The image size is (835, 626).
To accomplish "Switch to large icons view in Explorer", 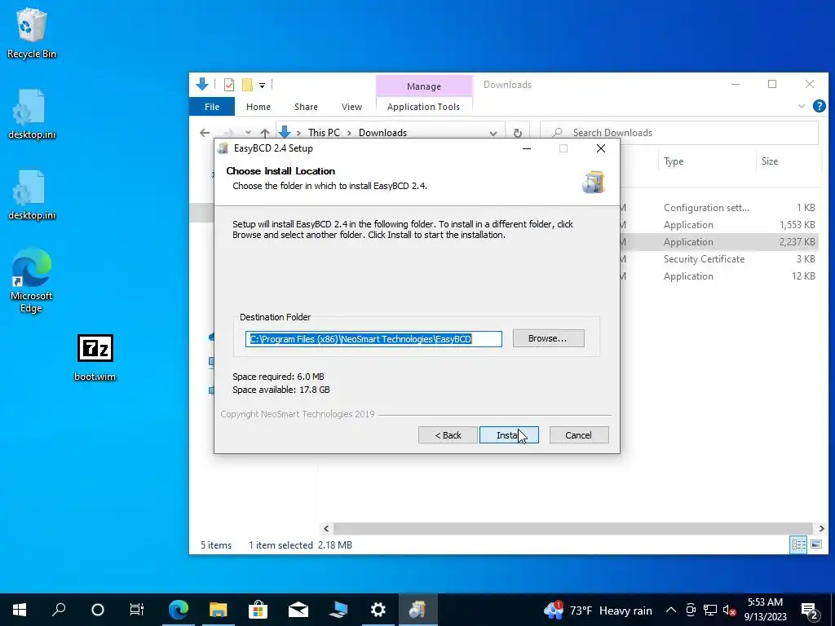I will [x=815, y=544].
